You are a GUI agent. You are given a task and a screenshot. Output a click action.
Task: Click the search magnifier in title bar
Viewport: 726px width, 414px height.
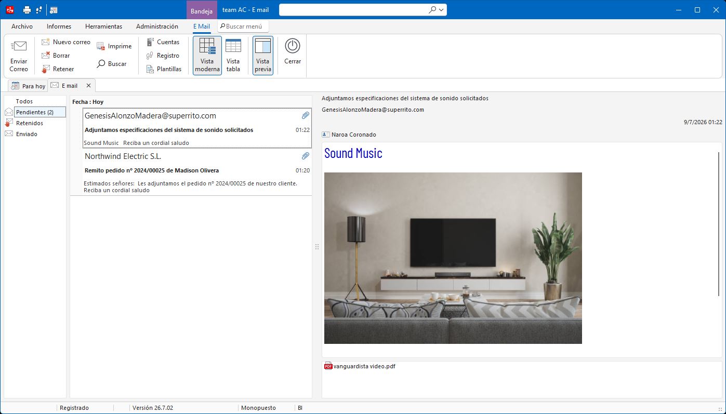432,10
